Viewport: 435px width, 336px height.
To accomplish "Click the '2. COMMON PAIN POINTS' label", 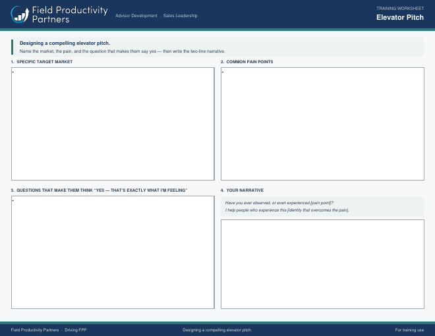I will click(x=247, y=62).
